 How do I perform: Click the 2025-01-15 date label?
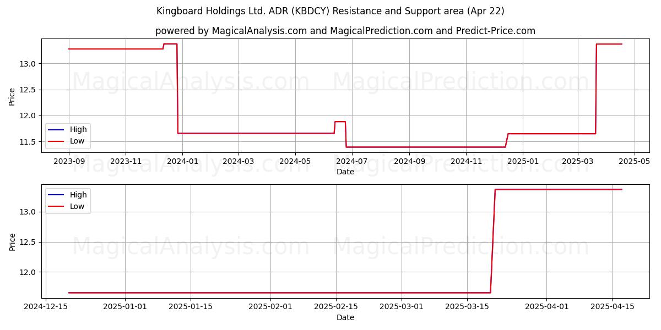191,307
